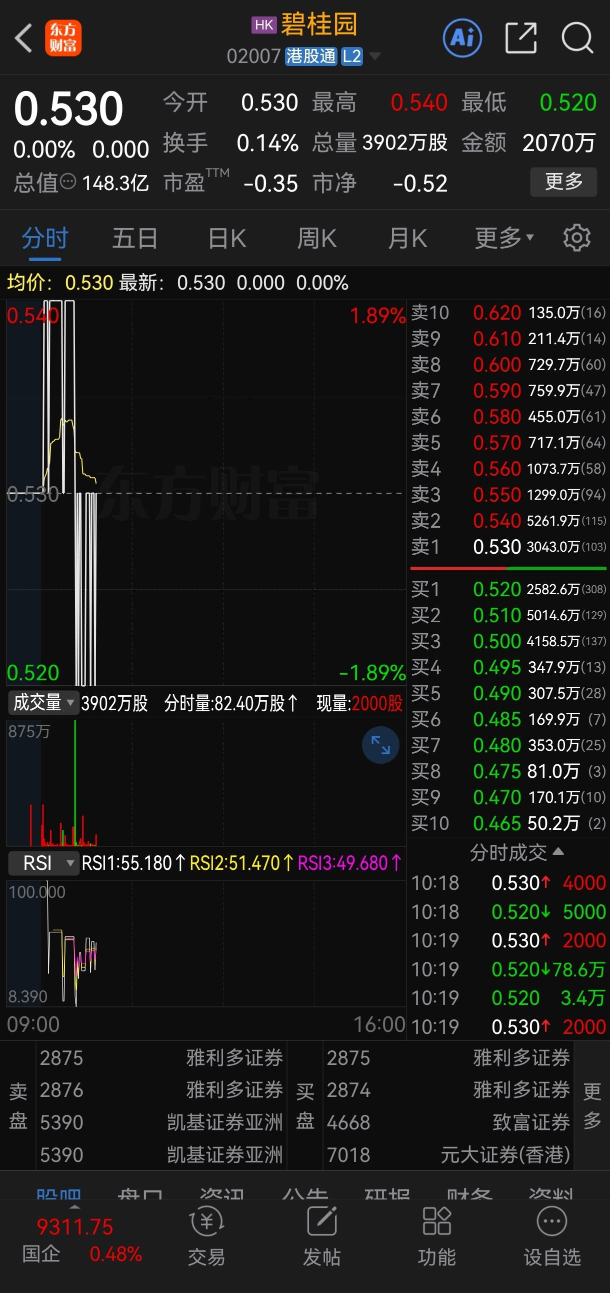Tap the 市盈TTM -0.35 value
The height and width of the screenshot is (1293, 610).
pyautogui.click(x=270, y=183)
